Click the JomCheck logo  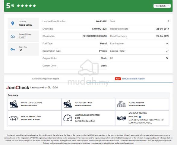tap(18, 88)
